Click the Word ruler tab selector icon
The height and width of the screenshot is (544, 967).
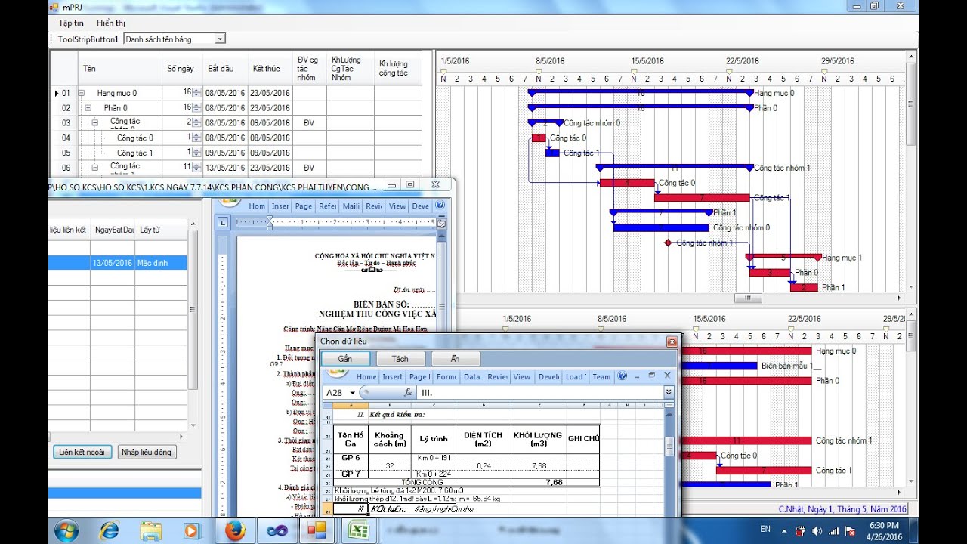(x=222, y=222)
